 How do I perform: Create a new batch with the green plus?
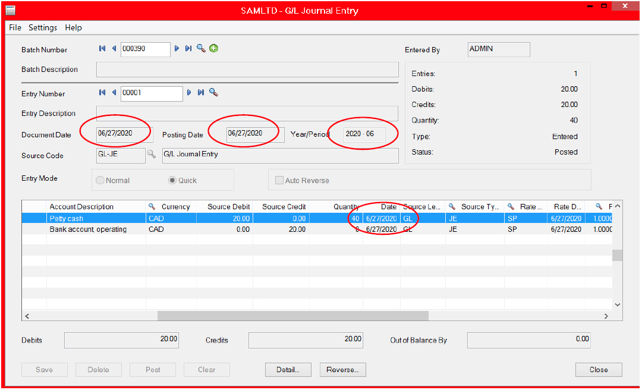[x=213, y=49]
